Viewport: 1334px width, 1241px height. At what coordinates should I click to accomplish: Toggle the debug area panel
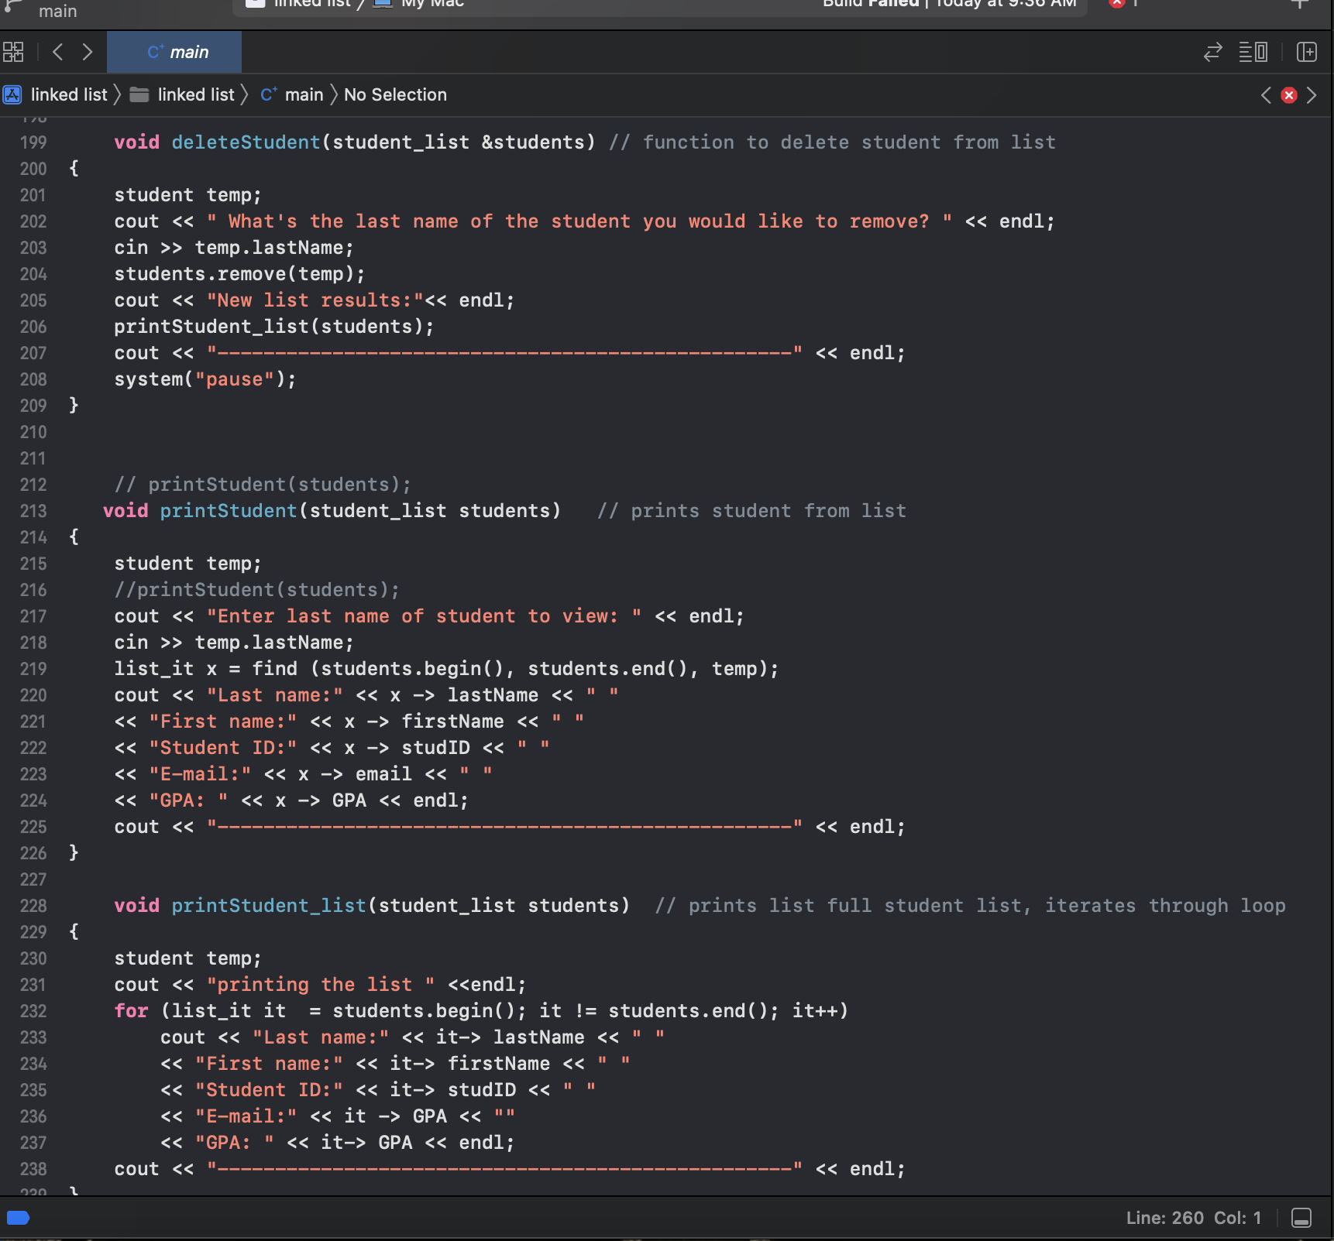pyautogui.click(x=1301, y=1218)
